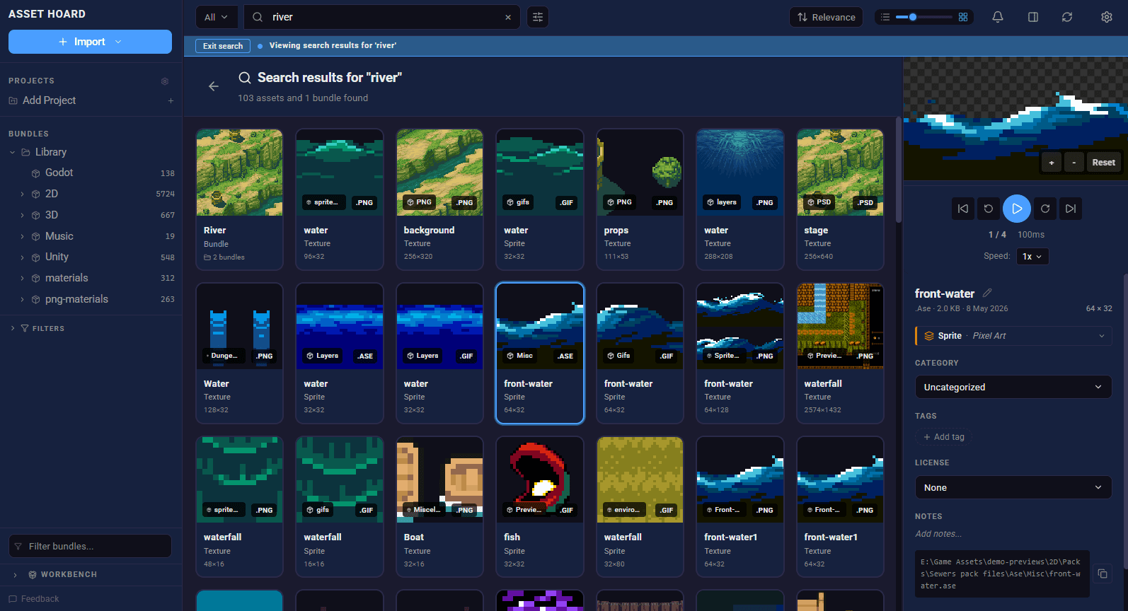Expand the Music bundle
1128x611 pixels.
[22, 236]
